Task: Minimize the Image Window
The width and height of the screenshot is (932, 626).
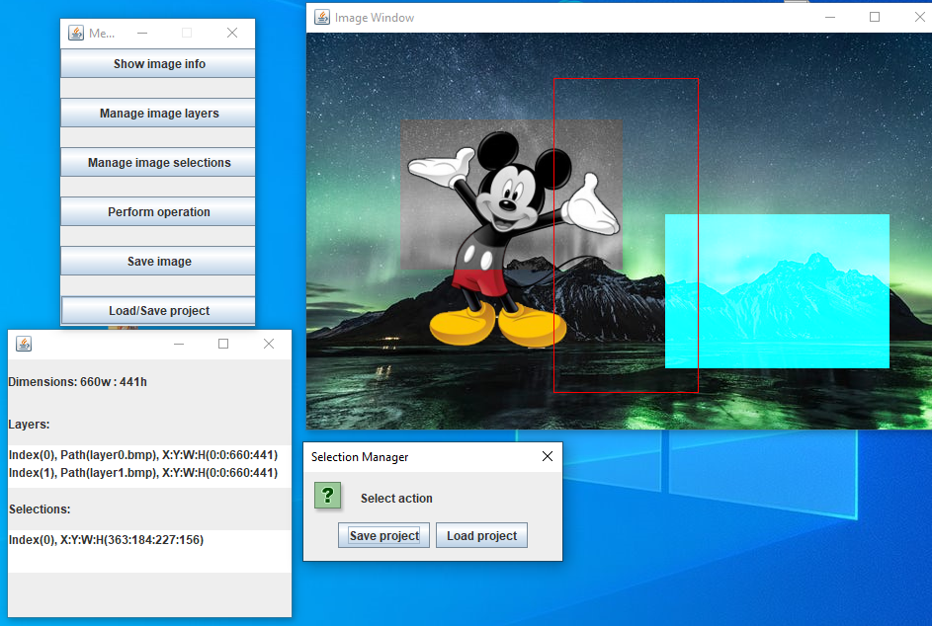Action: click(830, 17)
